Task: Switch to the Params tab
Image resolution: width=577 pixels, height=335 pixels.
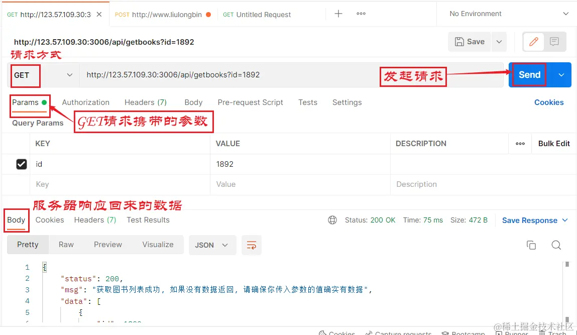Action: pyautogui.click(x=30, y=102)
